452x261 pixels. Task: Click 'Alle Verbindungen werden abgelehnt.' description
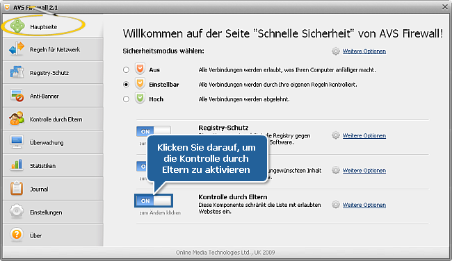(244, 99)
